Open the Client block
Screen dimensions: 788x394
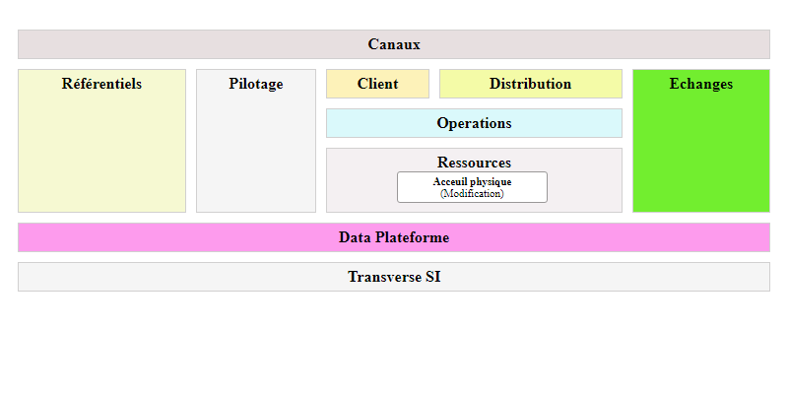point(377,84)
